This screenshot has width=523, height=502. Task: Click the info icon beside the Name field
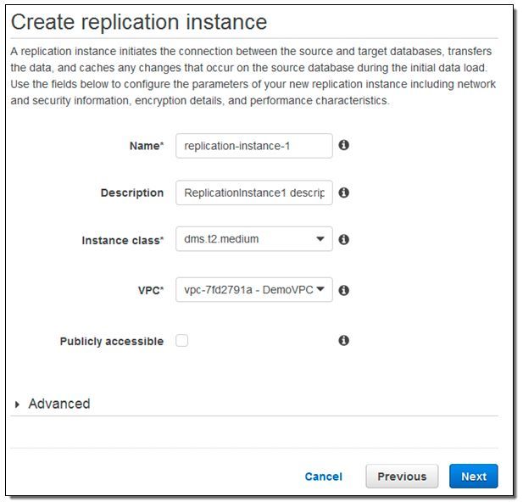coord(344,145)
